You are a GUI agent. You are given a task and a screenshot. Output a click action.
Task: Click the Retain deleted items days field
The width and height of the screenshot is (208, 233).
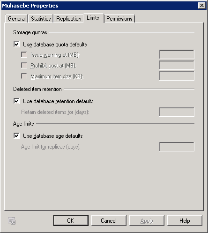point(177,112)
